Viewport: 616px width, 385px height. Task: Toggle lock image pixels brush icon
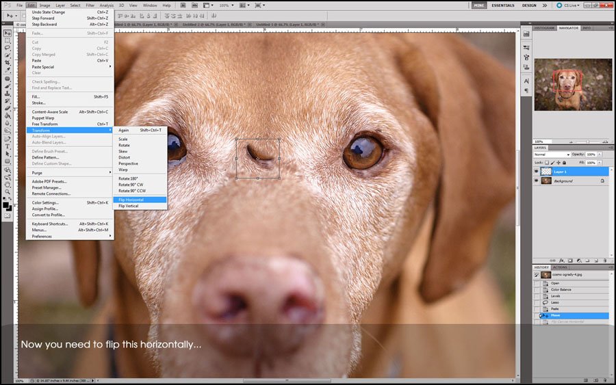[553, 163]
